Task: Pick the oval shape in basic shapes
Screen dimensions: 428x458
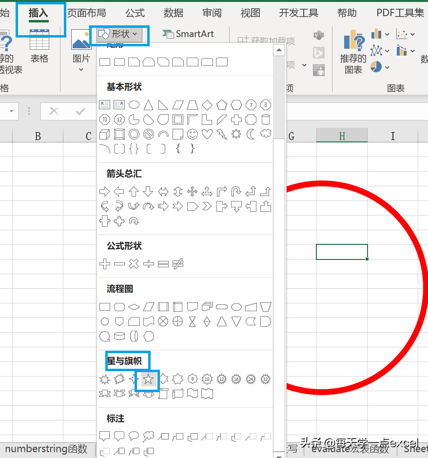Action: pyautogui.click(x=134, y=104)
